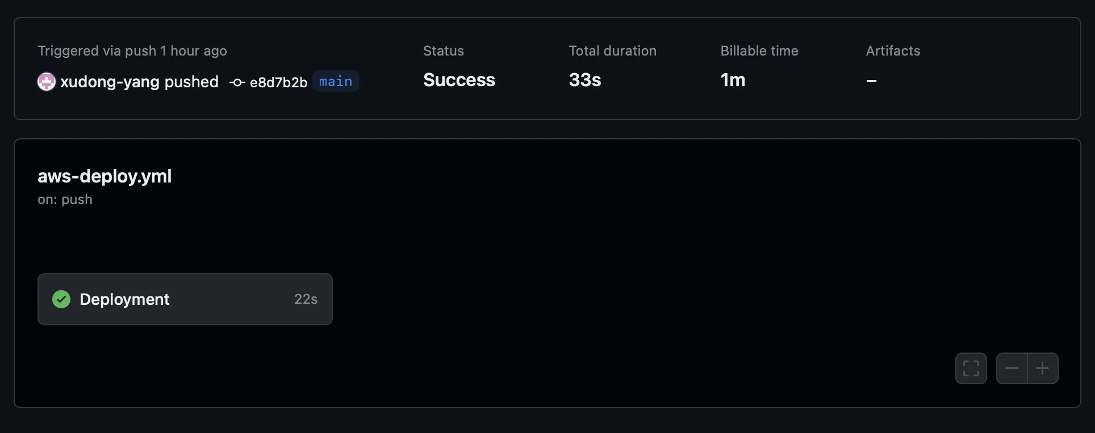The height and width of the screenshot is (433, 1095).
Task: Open the main branch label
Action: (335, 82)
